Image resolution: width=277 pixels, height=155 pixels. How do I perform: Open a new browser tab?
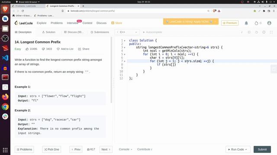(83, 6)
